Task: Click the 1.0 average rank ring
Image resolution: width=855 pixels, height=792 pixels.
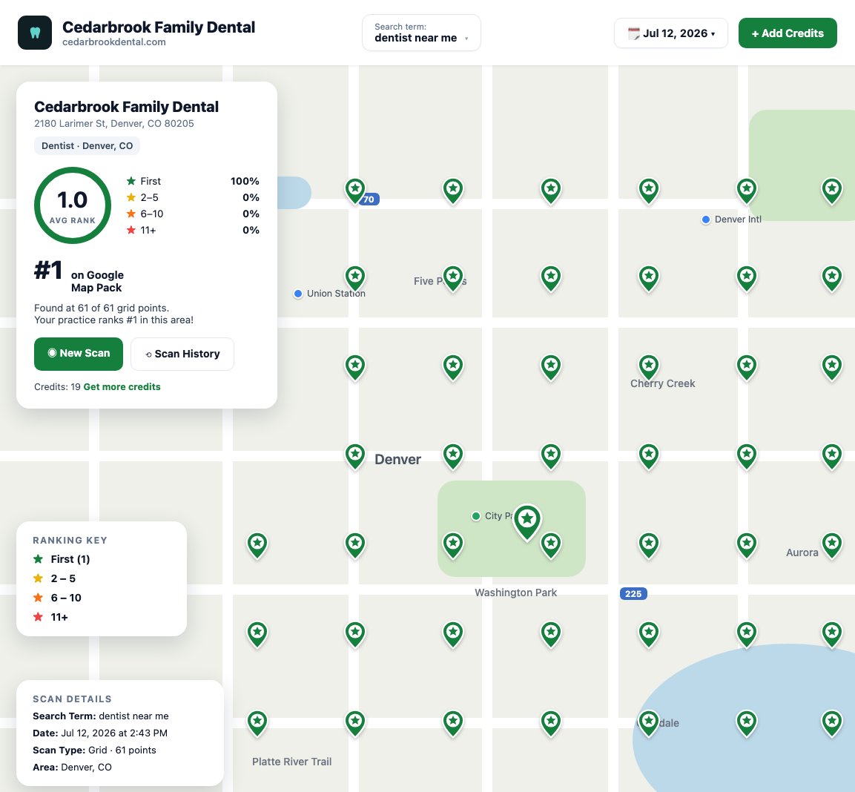Action: pos(73,205)
